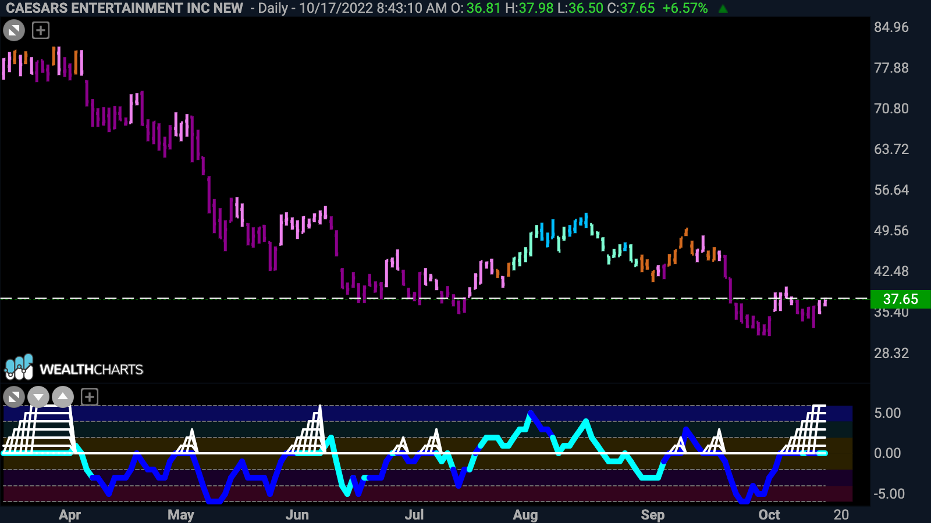
Task: Click the 49.56 price axis label
Action: pos(891,231)
